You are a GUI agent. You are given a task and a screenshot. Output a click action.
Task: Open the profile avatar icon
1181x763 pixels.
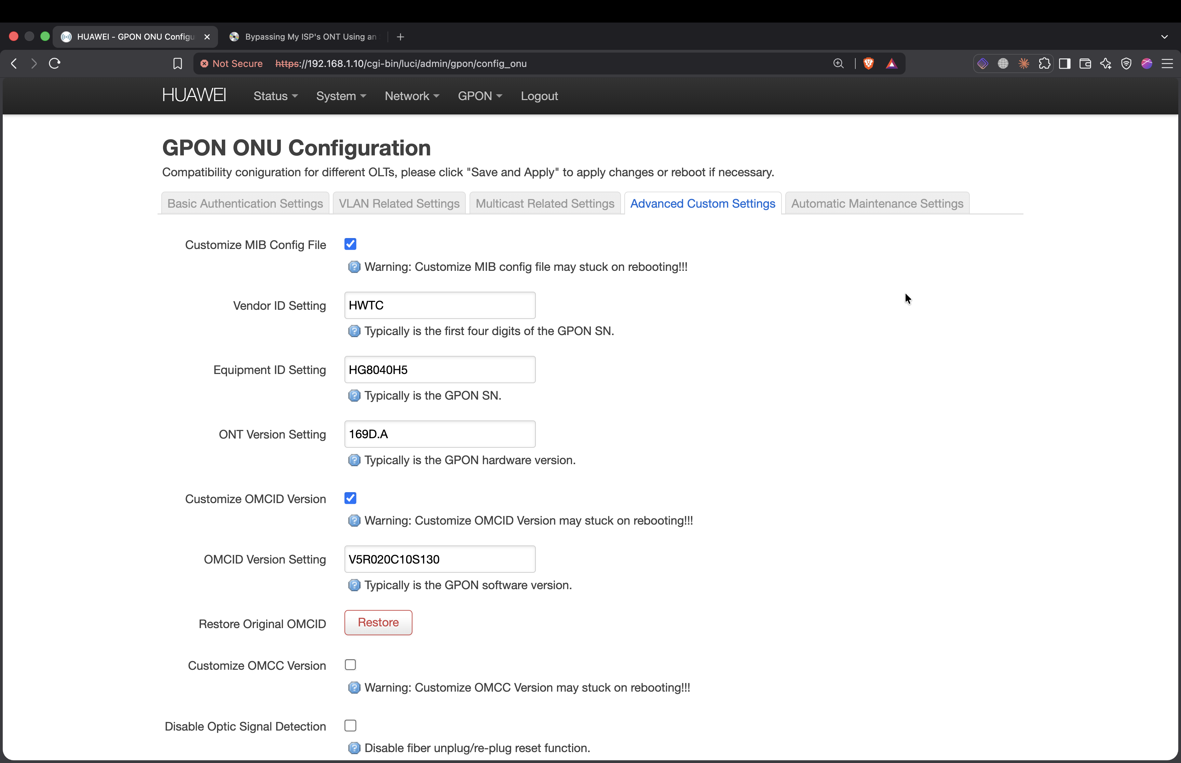(x=1147, y=64)
